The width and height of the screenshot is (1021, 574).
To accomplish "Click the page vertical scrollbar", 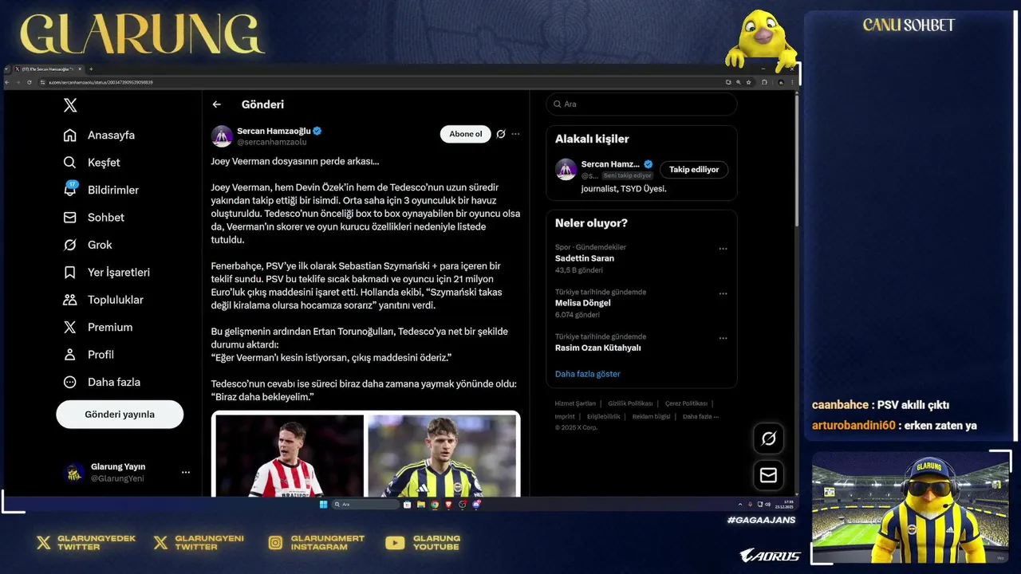I will click(797, 159).
